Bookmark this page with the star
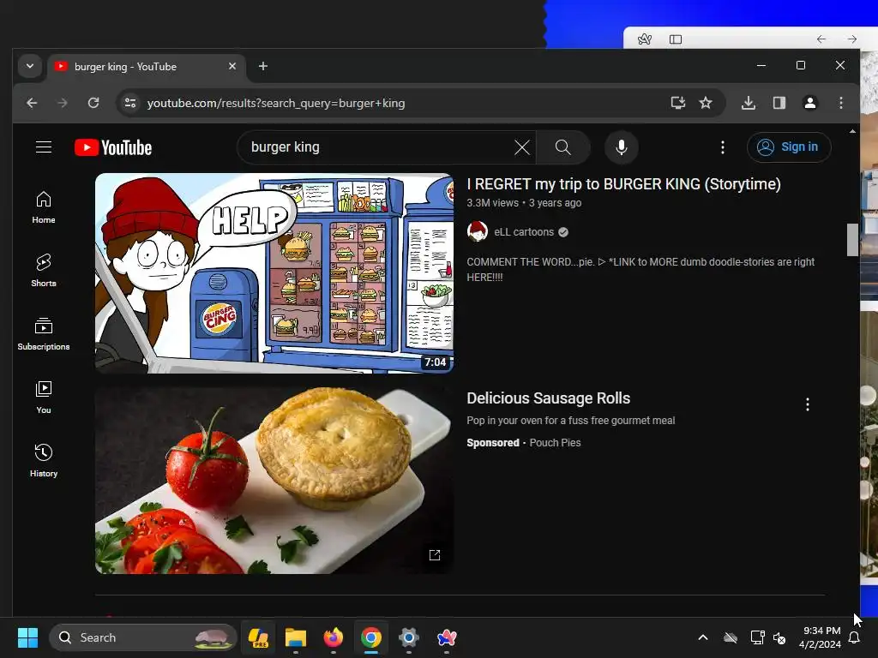The width and height of the screenshot is (878, 658). point(706,103)
